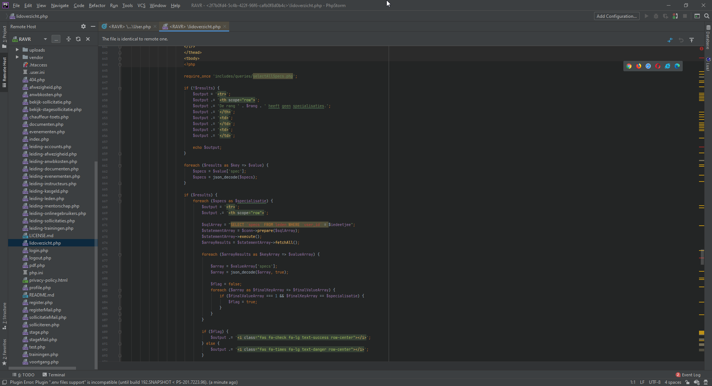712x386 pixels.
Task: Open the Refactor menu
Action: click(x=97, y=6)
